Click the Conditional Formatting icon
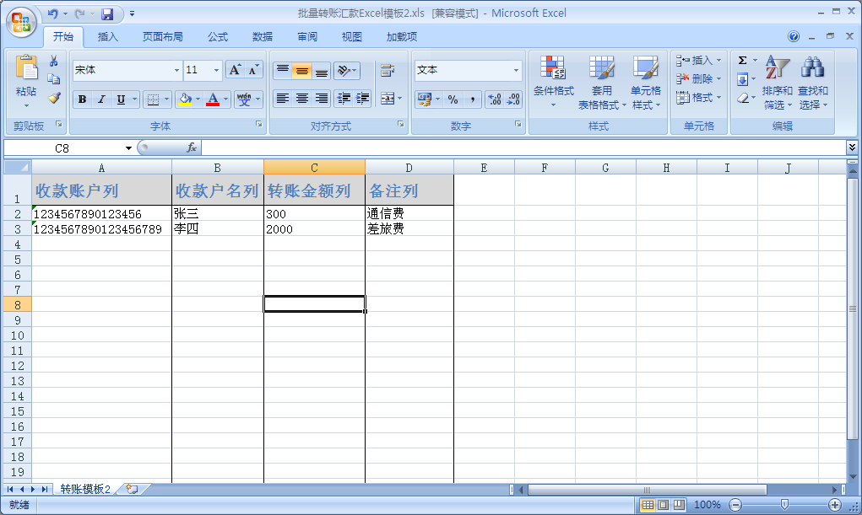Image resolution: width=862 pixels, height=515 pixels. click(x=553, y=69)
